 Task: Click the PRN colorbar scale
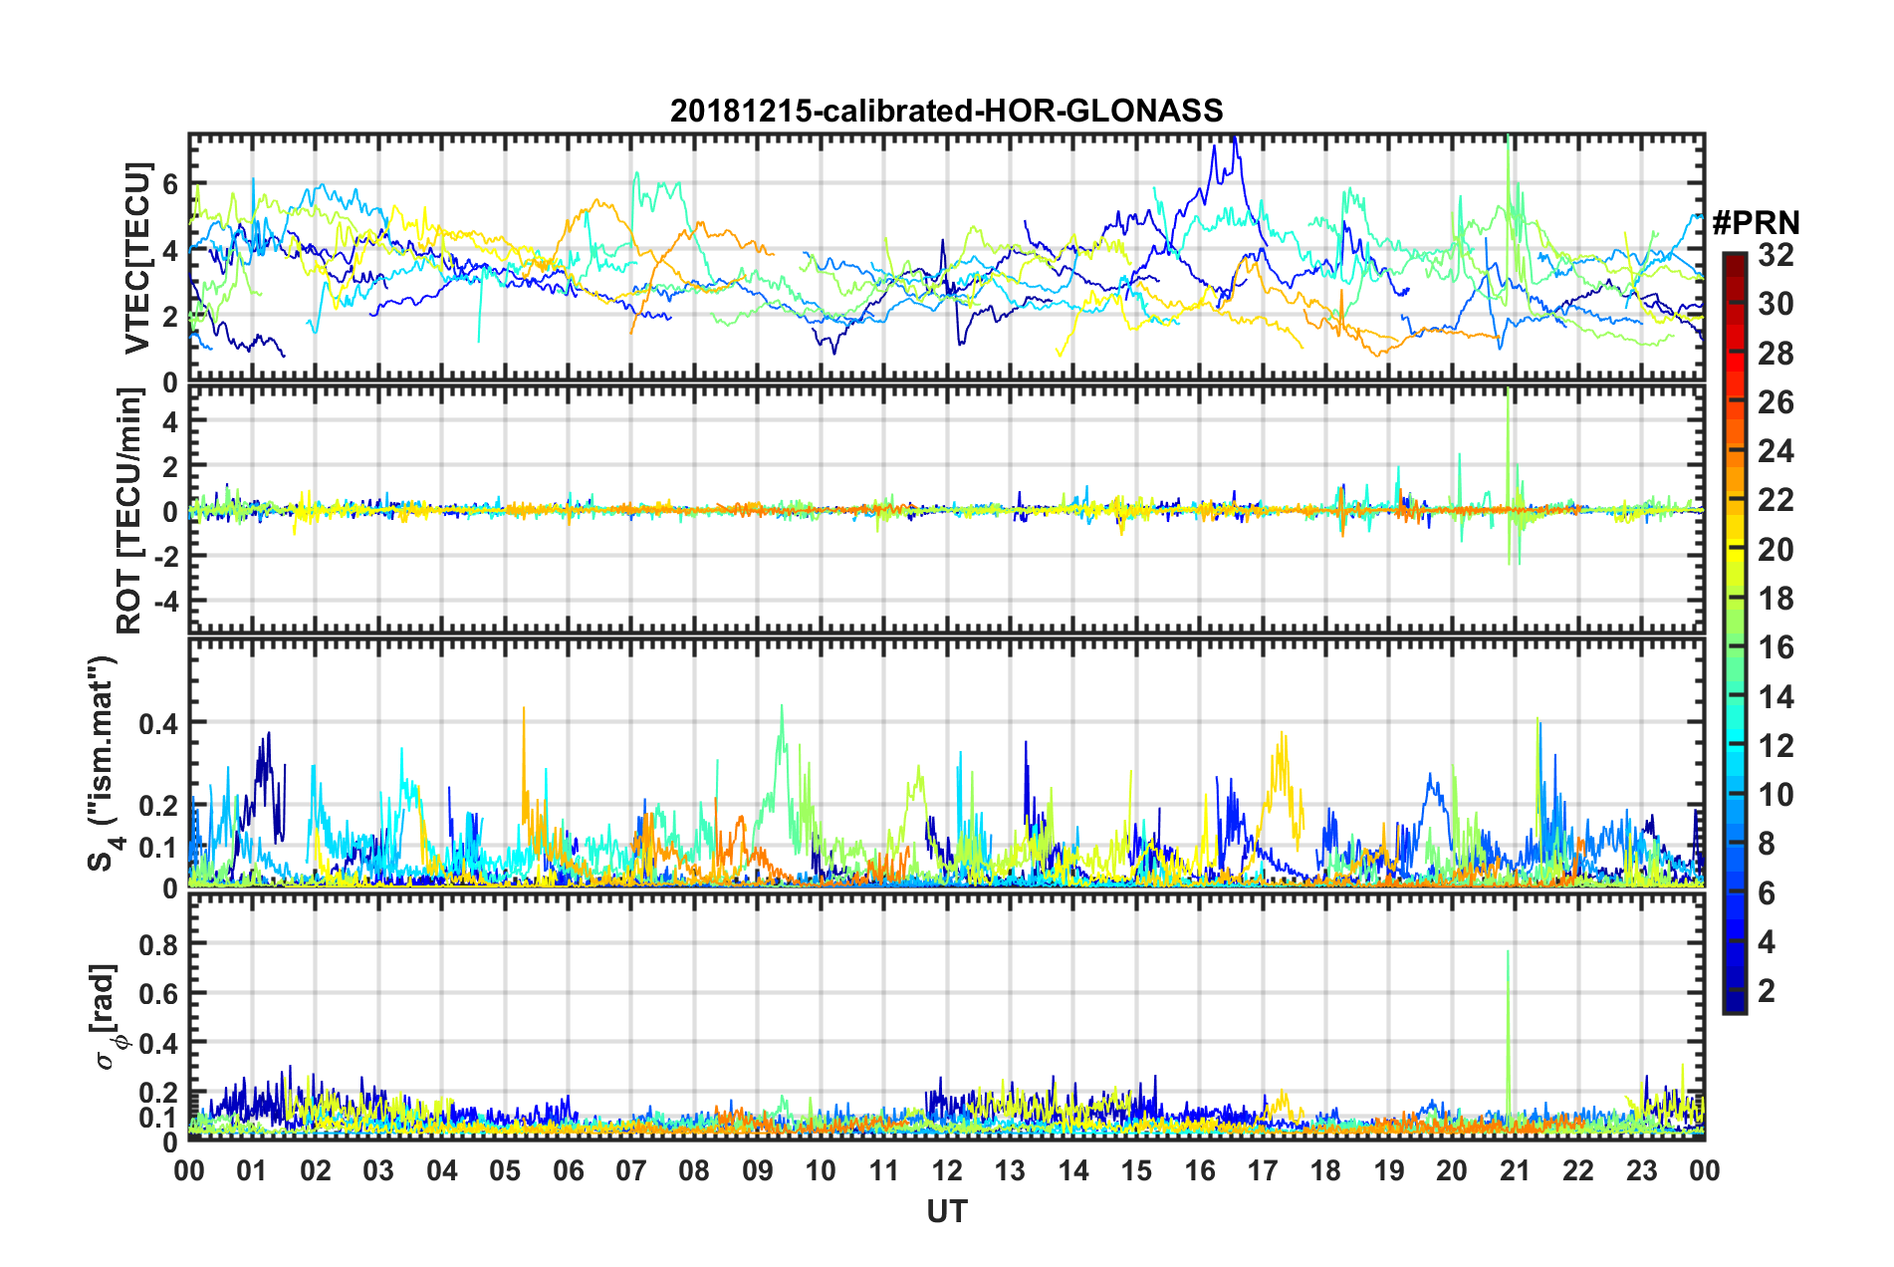[1734, 633]
